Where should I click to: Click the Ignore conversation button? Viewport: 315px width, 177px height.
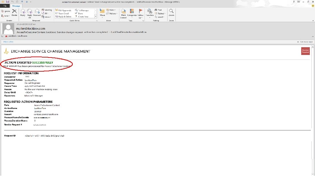click(x=5, y=11)
